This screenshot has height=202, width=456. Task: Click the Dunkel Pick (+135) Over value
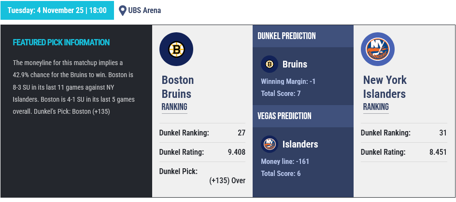(227, 181)
